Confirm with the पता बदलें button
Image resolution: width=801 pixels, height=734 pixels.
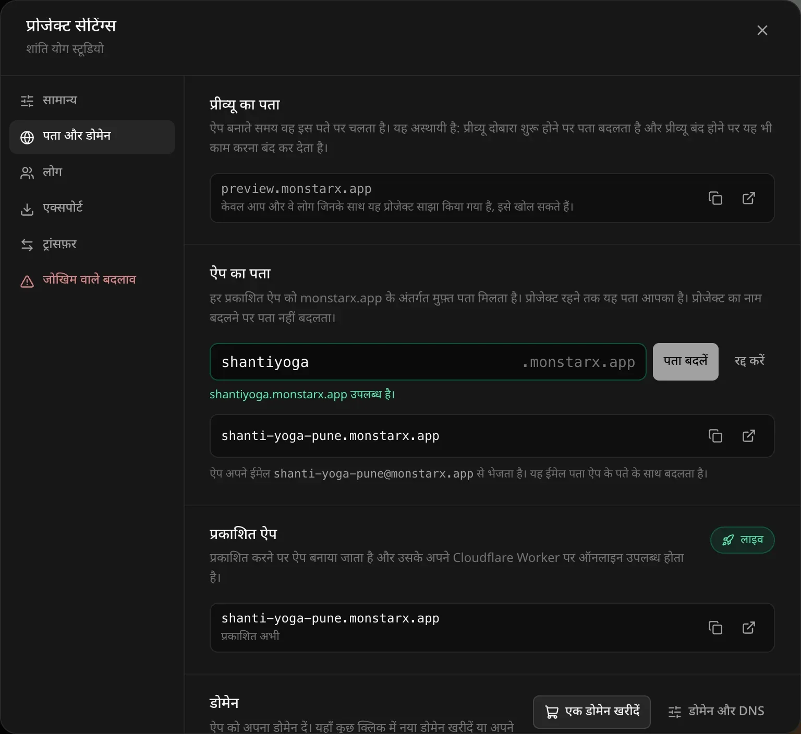click(x=686, y=362)
